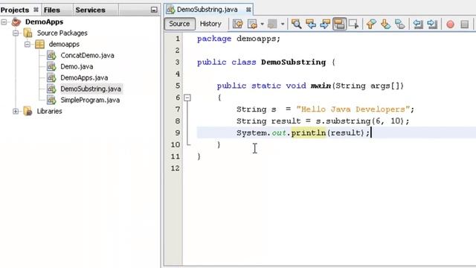Switch to History view
The width and height of the screenshot is (476, 268).
point(210,24)
